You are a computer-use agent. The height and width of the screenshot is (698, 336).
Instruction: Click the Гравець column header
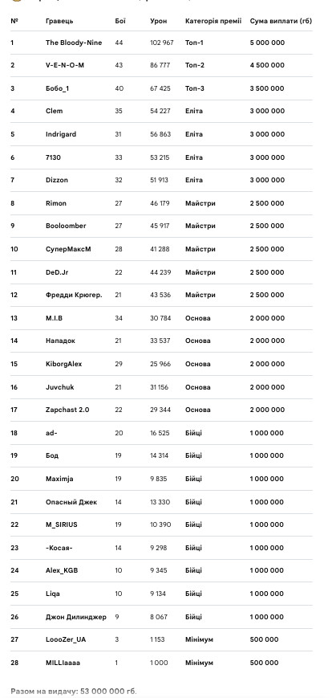click(x=59, y=21)
